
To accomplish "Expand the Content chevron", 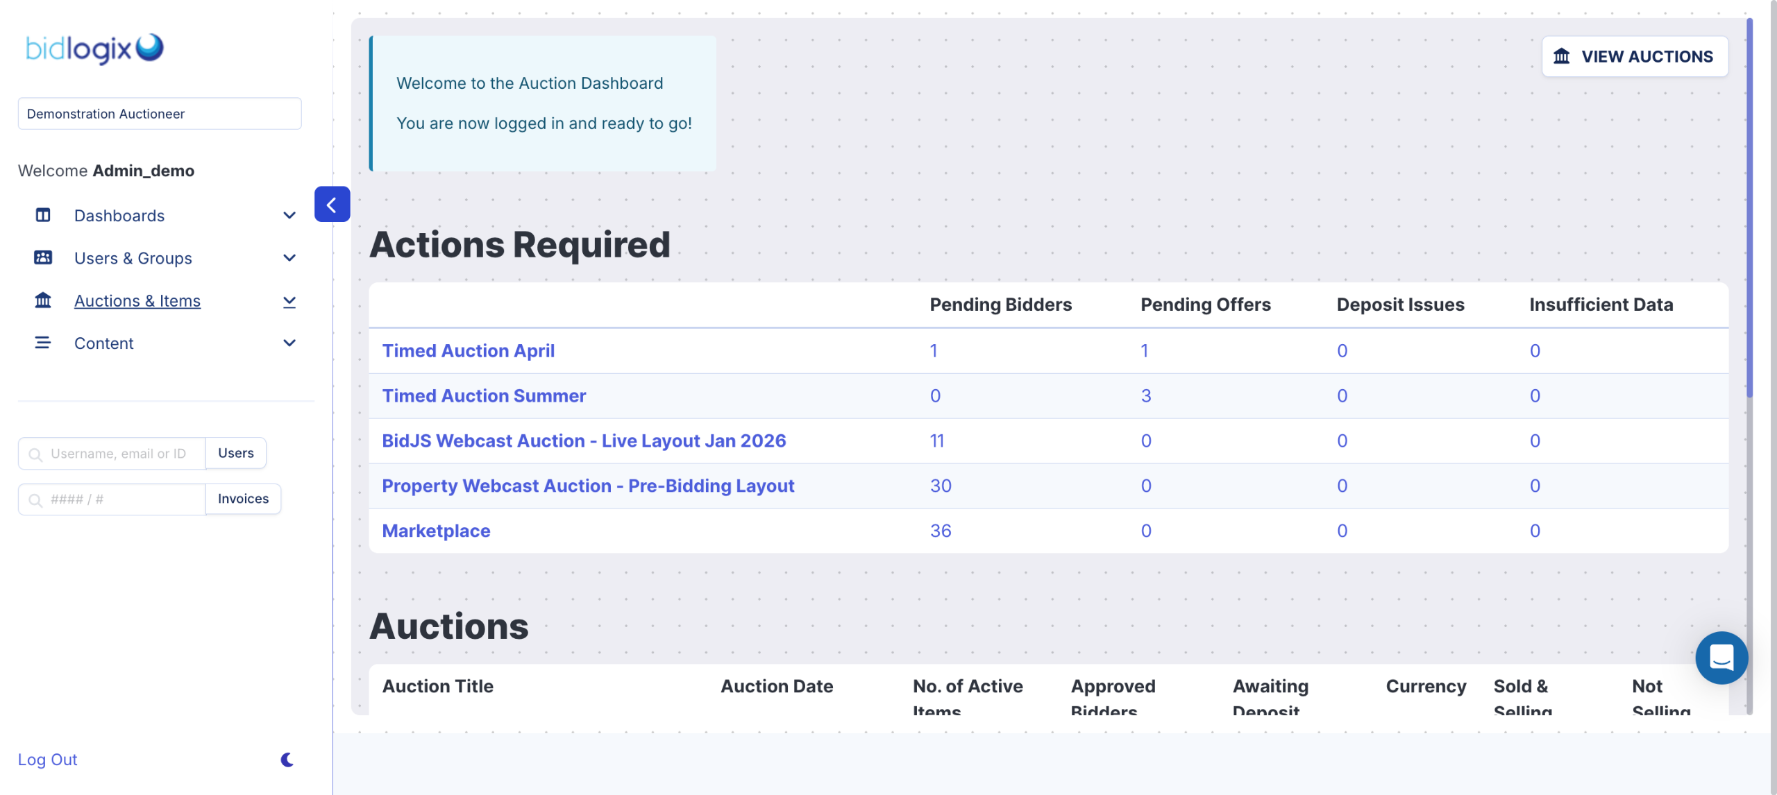I will (289, 343).
